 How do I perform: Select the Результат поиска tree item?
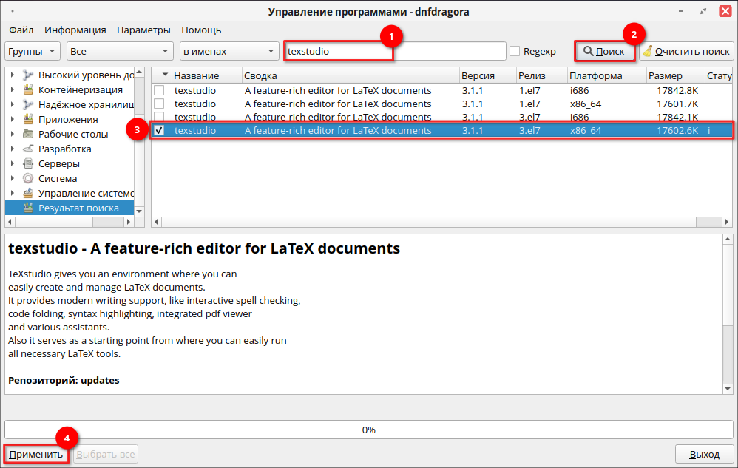[70, 208]
